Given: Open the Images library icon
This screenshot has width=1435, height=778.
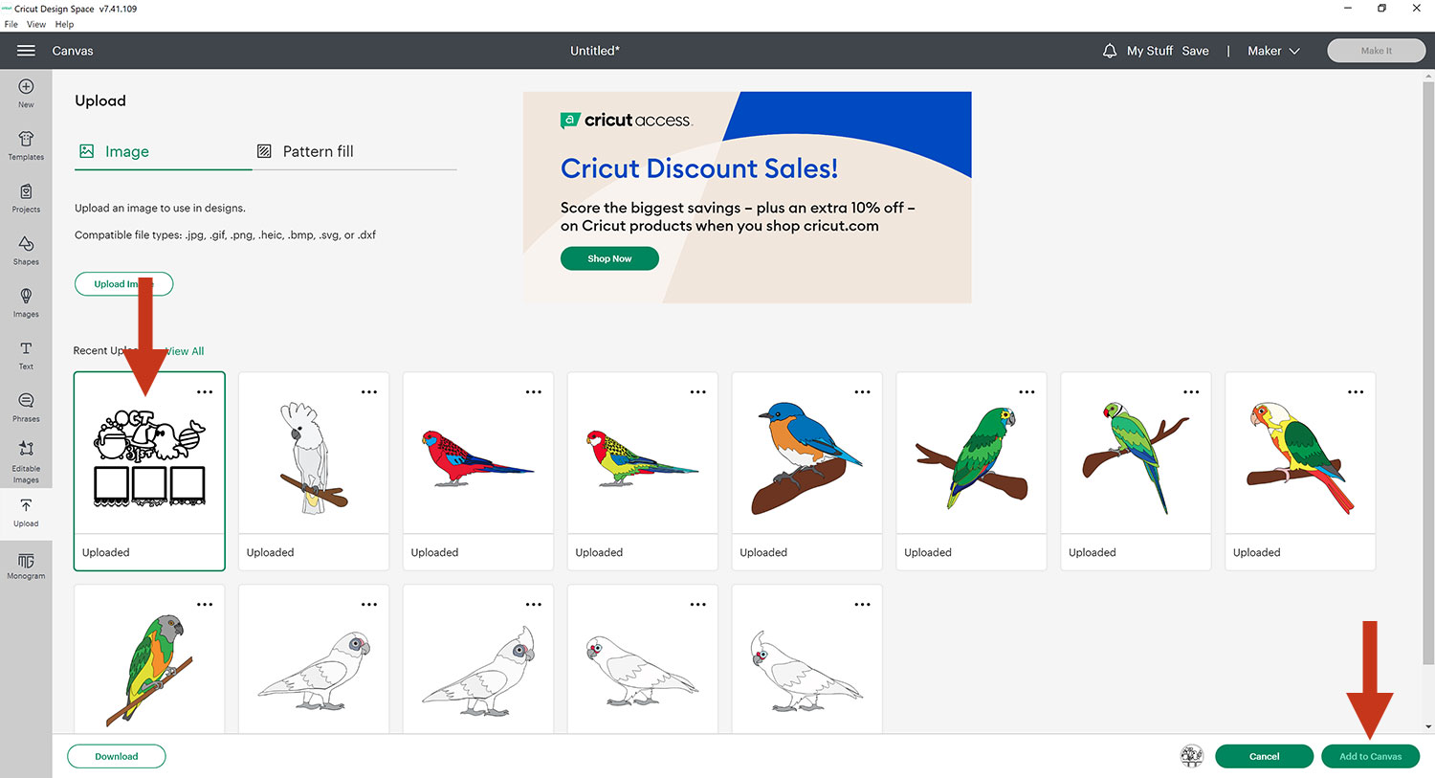Looking at the screenshot, I should (26, 301).
